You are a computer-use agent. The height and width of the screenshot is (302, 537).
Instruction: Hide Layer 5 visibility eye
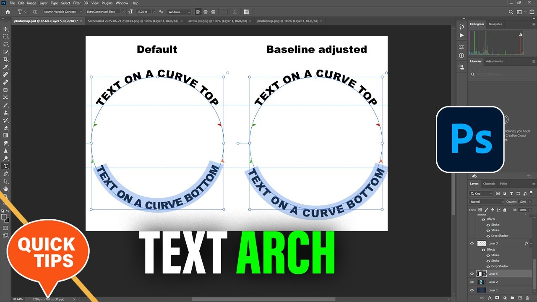point(472,273)
